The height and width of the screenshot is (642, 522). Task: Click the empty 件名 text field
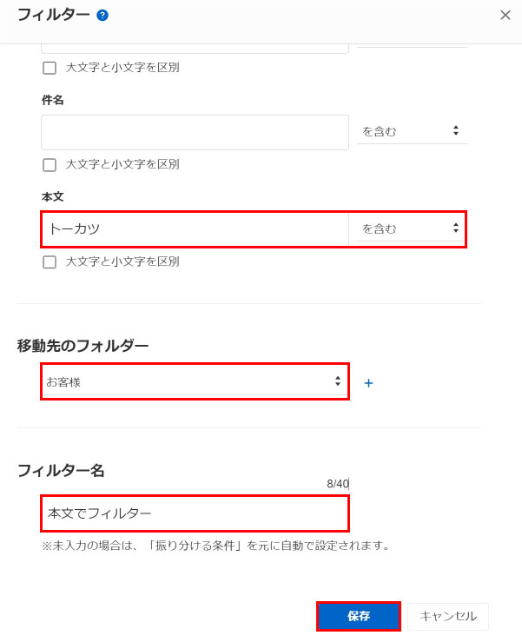coord(195,132)
